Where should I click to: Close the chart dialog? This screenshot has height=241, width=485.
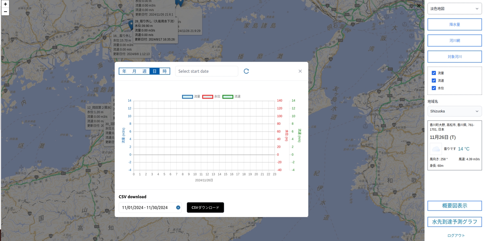click(x=300, y=71)
